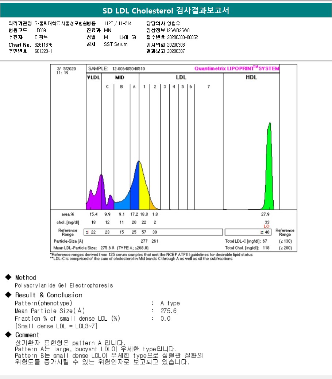This screenshot has width=332, height=379.
Task: Click the reference limit (≤ 130)
Action: (285, 241)
